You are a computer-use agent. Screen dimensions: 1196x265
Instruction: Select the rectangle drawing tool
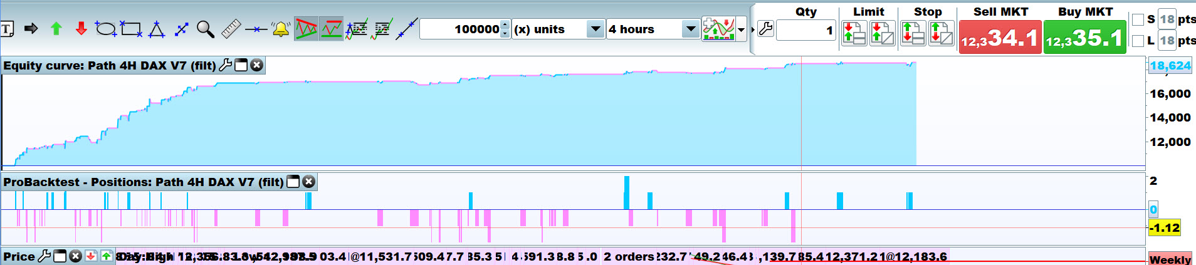131,29
